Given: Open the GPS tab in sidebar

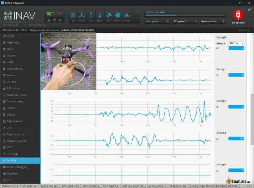Looking at the screenshot, I should pos(20,128).
